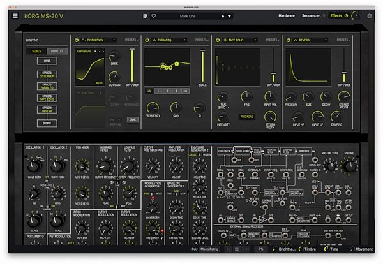Click Param EQ Gain knob
Image resolution: width=383 pixels, height=264 pixels.
click(176, 108)
